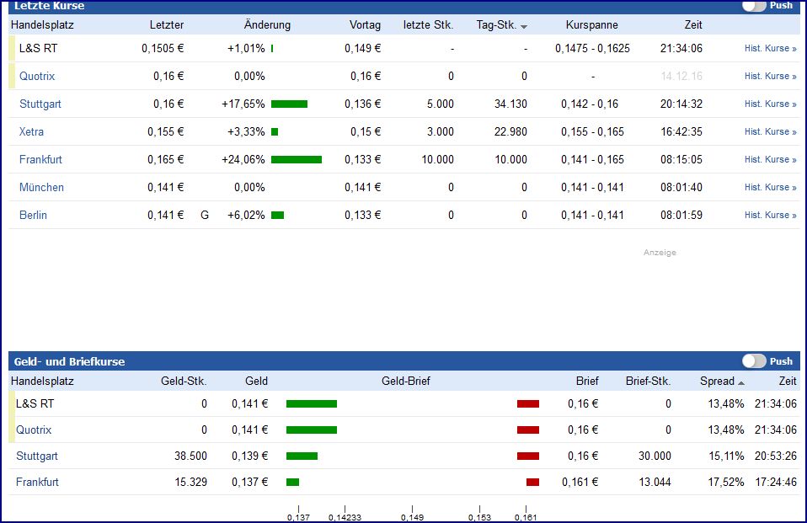Open Hist. Kurse for Berlin
Image resolution: width=807 pixels, height=523 pixels.
pos(770,216)
